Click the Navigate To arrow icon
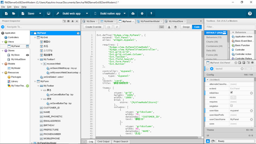The image size is (256, 144). 3,27
